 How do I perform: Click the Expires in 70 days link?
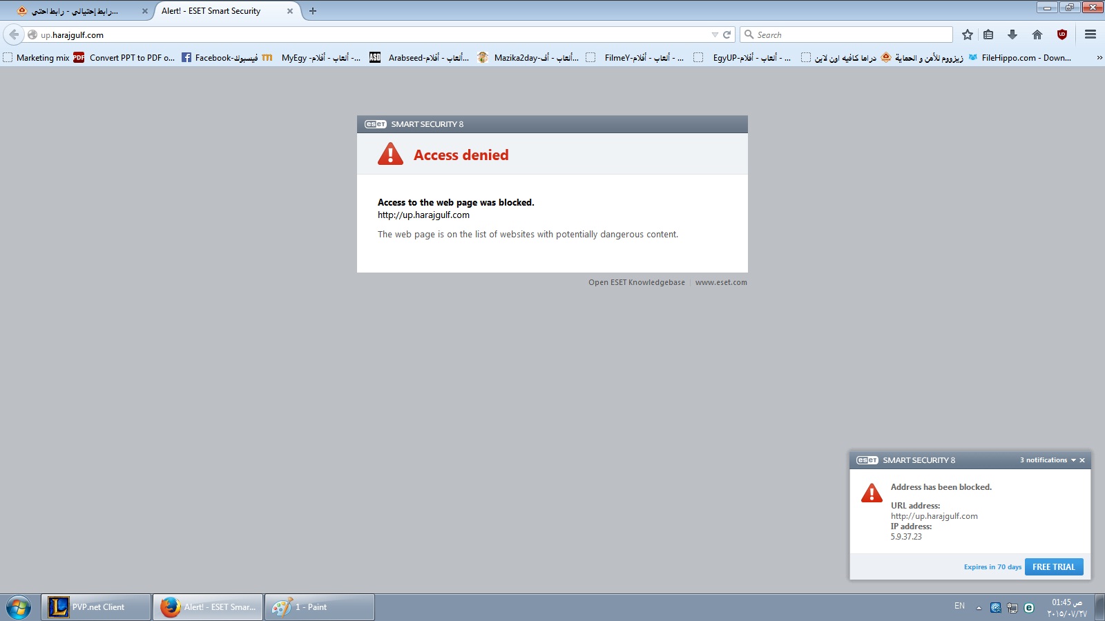(x=992, y=567)
